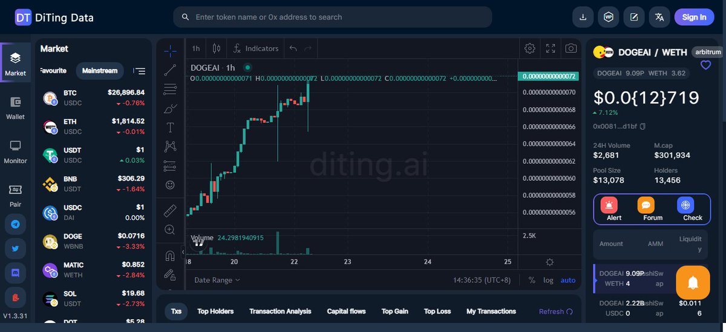Open the Capital flows tab
Viewport: 726px width, 332px height.
[x=346, y=311]
